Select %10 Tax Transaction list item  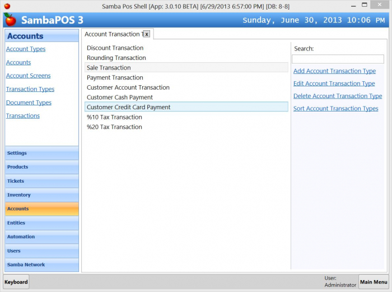[114, 117]
